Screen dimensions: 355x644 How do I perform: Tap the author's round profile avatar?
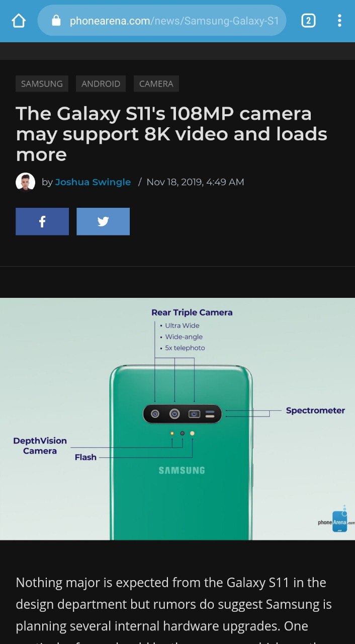click(26, 182)
